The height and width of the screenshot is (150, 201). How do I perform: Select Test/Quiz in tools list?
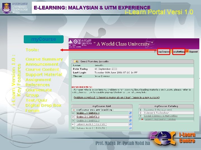coord(36,100)
